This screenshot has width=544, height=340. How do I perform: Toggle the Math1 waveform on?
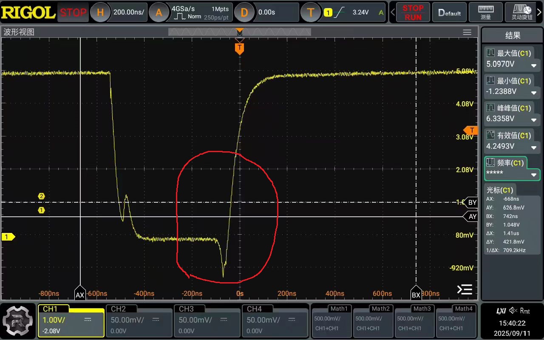pos(331,320)
